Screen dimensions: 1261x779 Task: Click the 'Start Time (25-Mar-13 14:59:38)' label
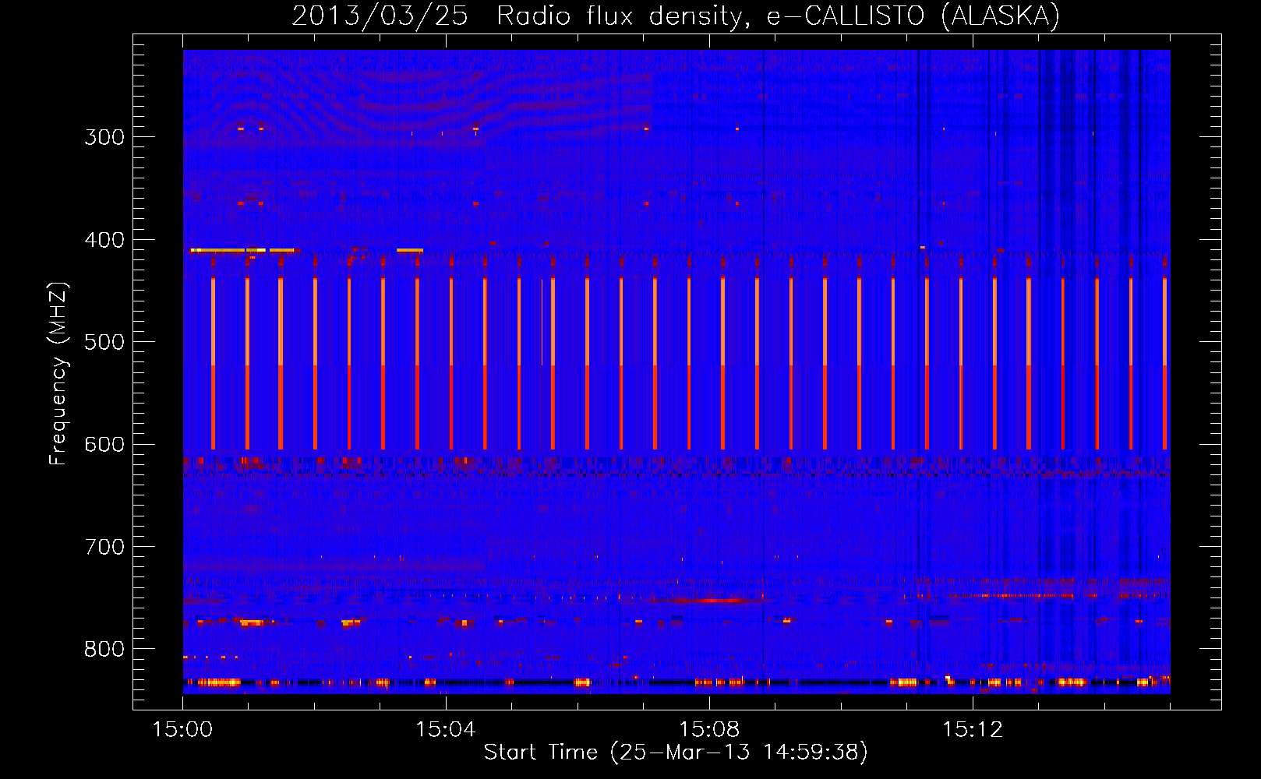(676, 753)
